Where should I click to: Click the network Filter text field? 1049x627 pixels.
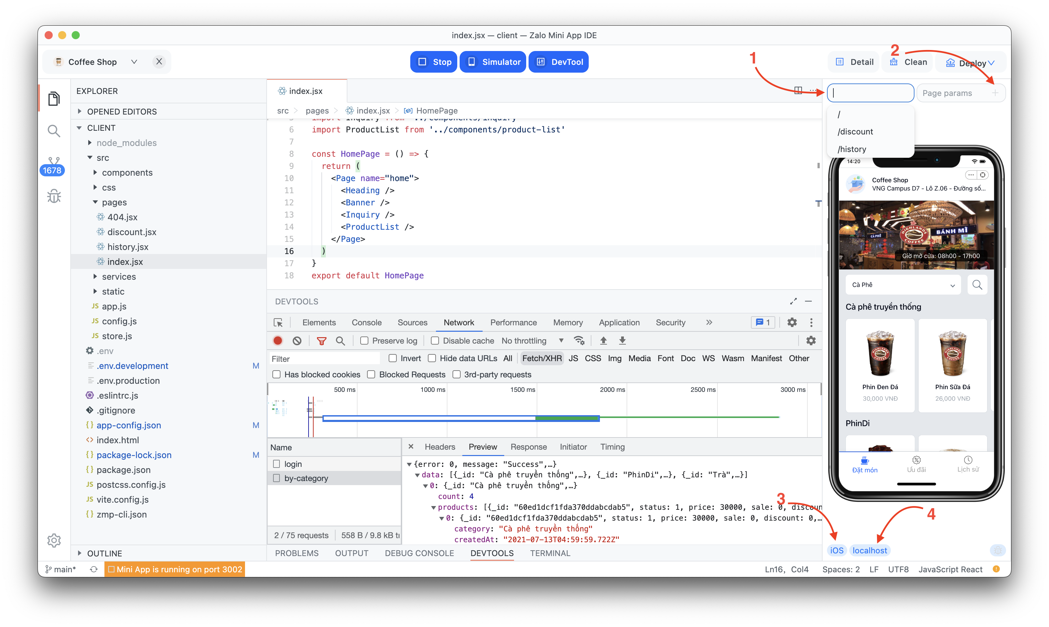(x=324, y=359)
